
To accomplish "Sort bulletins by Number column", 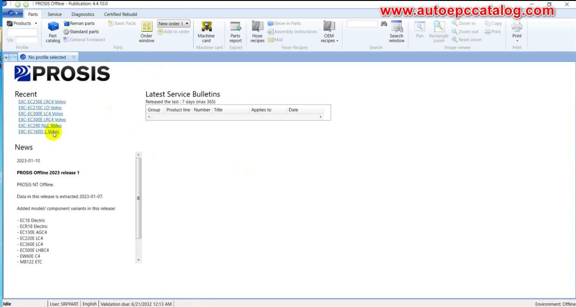I will 202,110.
